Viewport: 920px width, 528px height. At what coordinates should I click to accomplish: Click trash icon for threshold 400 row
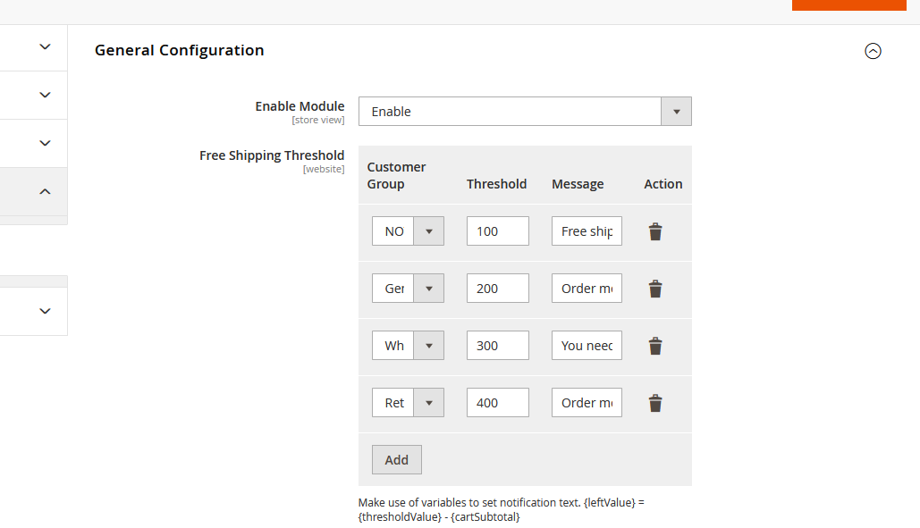[655, 403]
